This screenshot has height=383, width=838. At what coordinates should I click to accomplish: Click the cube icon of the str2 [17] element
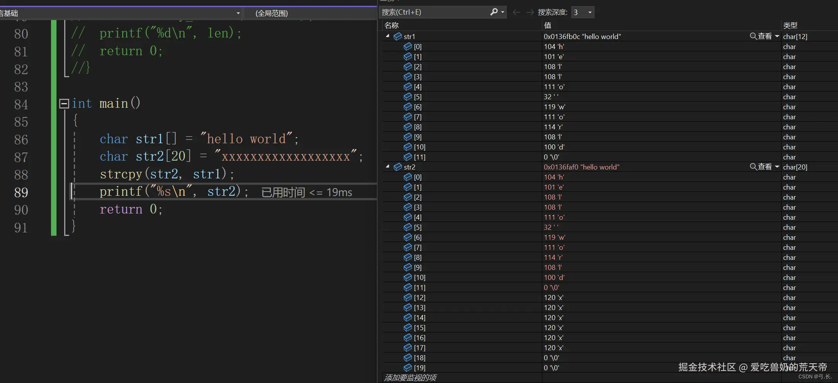[x=408, y=347]
